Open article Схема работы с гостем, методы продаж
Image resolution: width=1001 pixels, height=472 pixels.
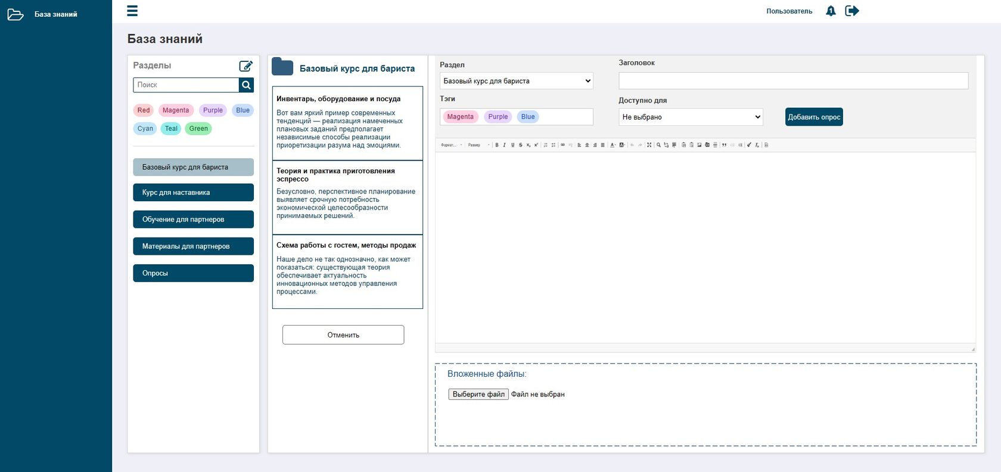click(347, 271)
